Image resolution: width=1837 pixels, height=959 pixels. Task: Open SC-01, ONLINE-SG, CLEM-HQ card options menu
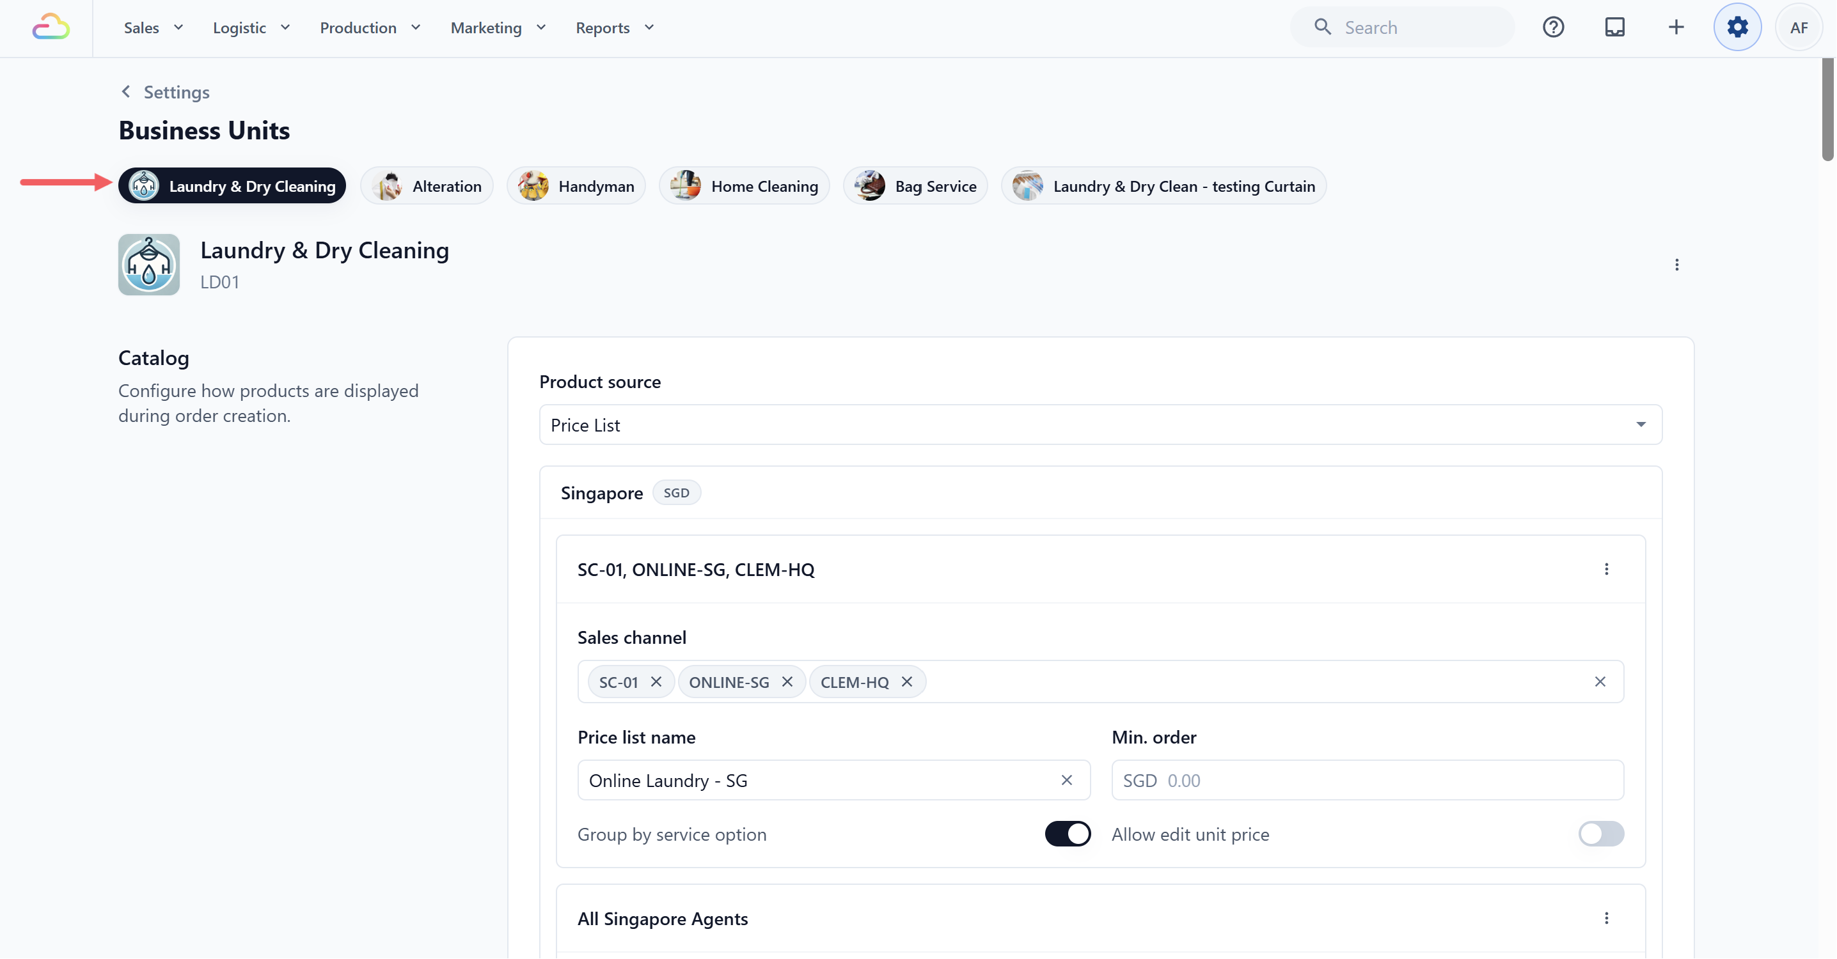click(1606, 569)
